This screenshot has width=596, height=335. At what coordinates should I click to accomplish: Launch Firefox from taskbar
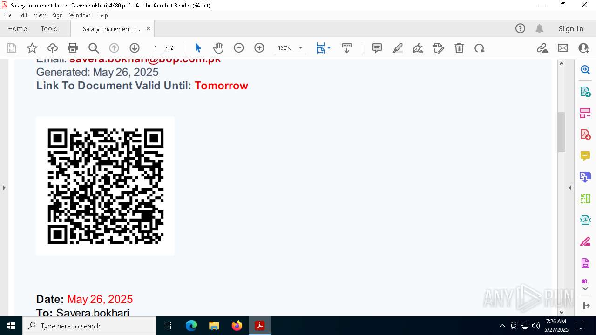(x=237, y=326)
